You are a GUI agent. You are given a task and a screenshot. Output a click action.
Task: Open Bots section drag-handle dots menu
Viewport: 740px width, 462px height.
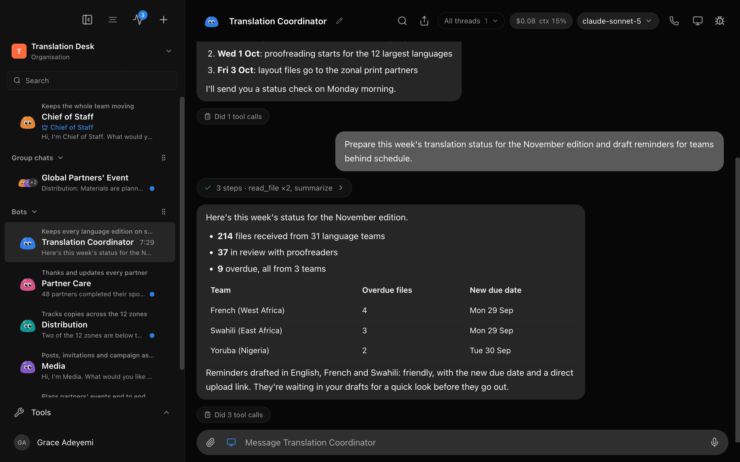pyautogui.click(x=164, y=211)
